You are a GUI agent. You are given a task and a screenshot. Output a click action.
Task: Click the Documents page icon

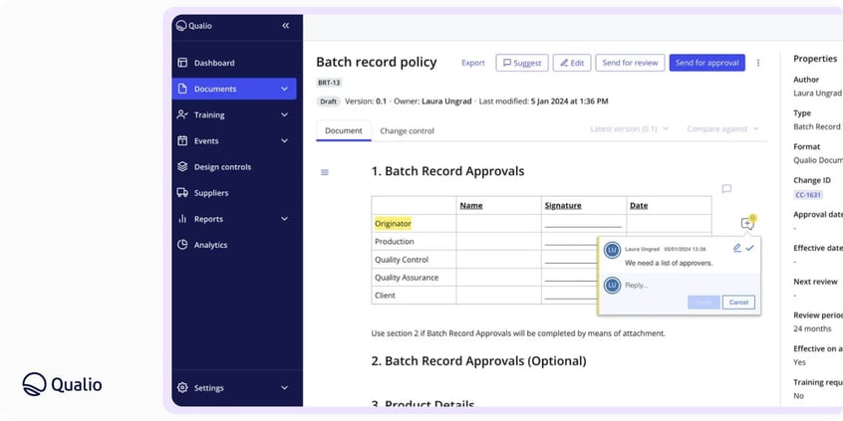pyautogui.click(x=182, y=89)
